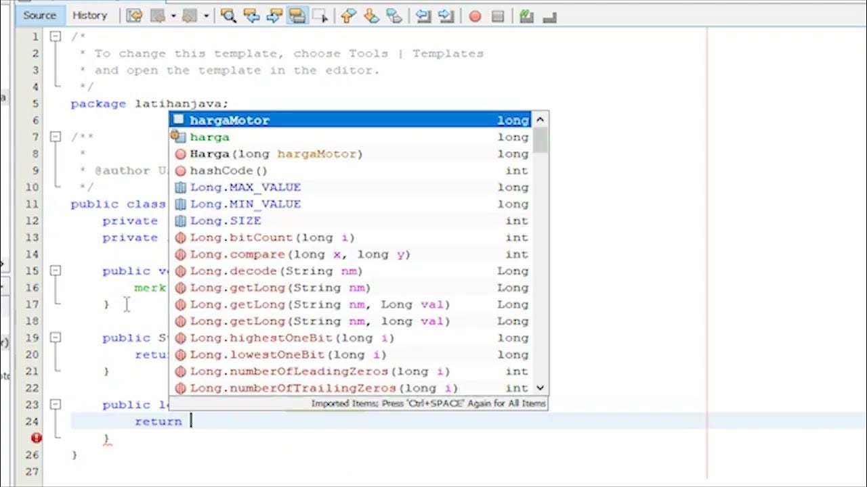867x487 pixels.
Task: Start macro recording red circle
Action: (x=475, y=16)
